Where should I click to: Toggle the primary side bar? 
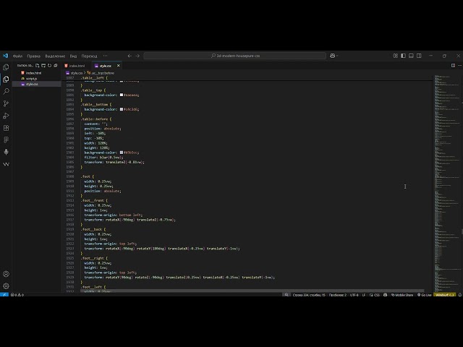[404, 56]
